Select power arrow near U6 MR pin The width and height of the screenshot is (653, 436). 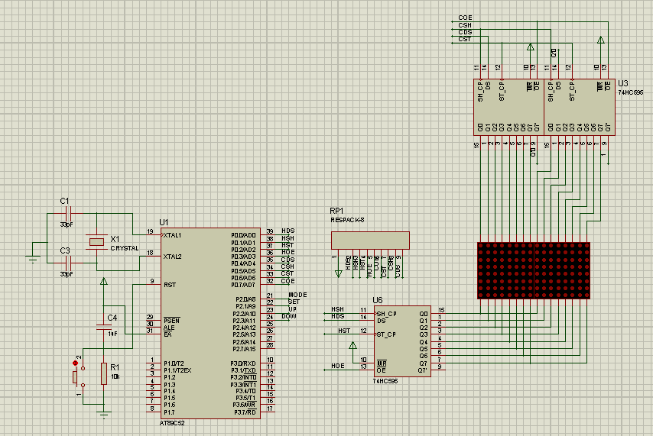click(x=352, y=345)
